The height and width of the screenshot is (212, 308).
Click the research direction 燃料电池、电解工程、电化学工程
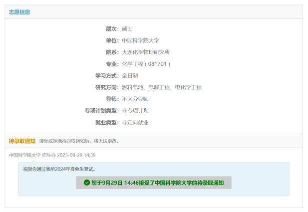click(x=162, y=87)
